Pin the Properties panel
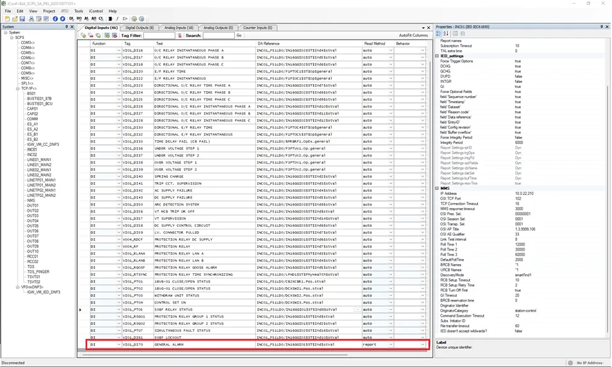 (x=601, y=26)
